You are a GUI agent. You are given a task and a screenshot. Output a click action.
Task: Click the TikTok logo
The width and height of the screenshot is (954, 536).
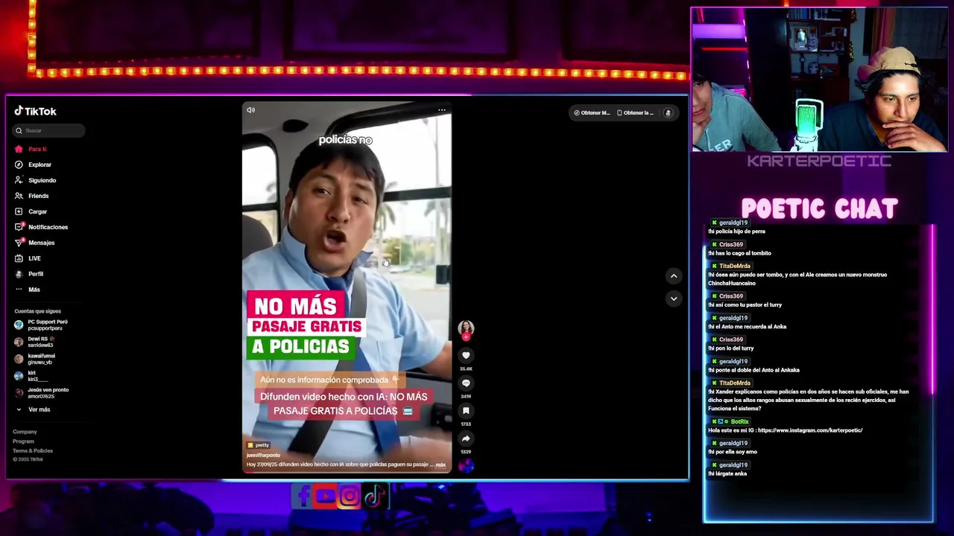coord(35,111)
